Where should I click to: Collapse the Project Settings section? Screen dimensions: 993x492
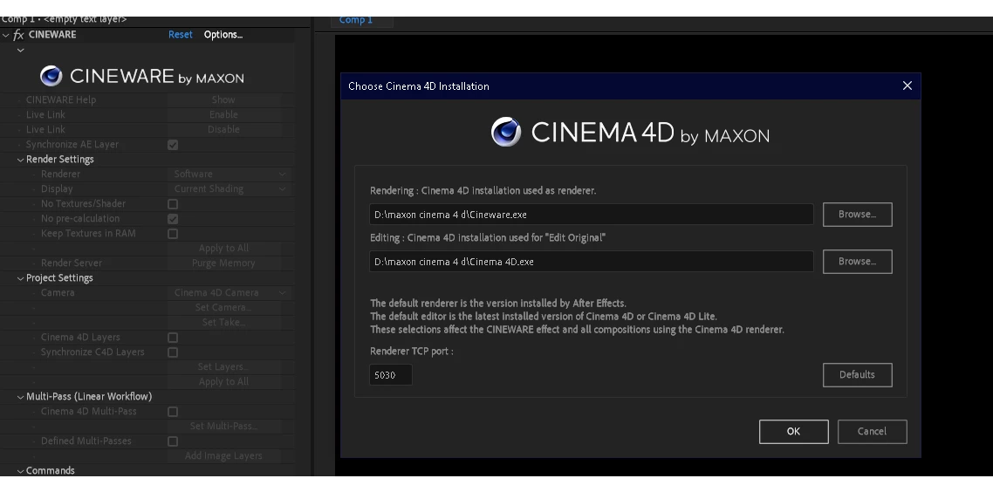tap(20, 278)
